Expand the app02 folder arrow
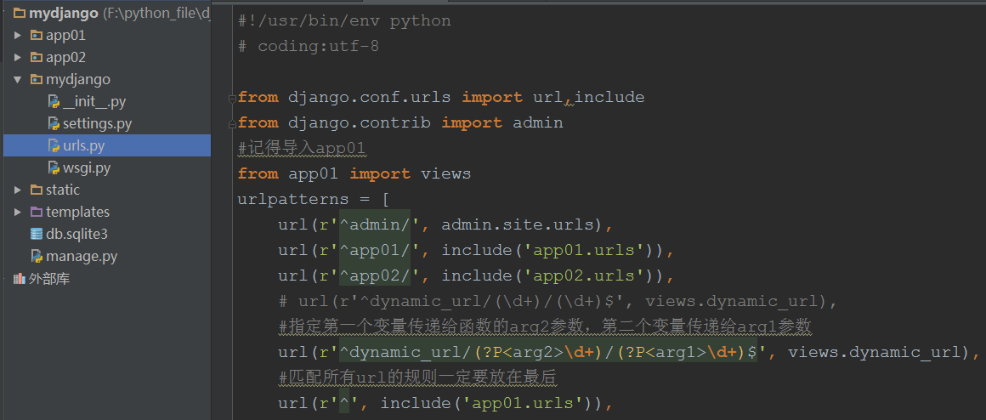 (x=18, y=57)
